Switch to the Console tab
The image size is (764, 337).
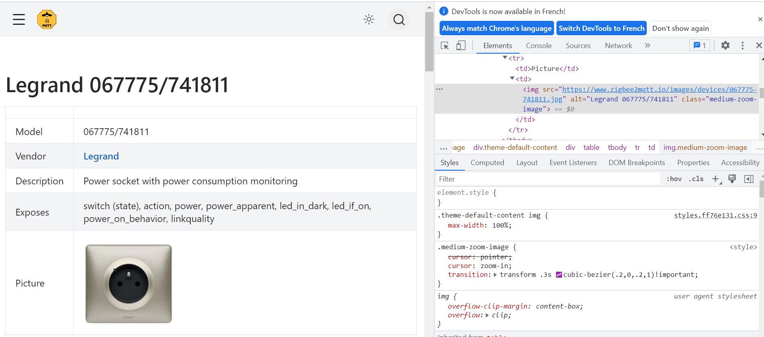pos(538,46)
